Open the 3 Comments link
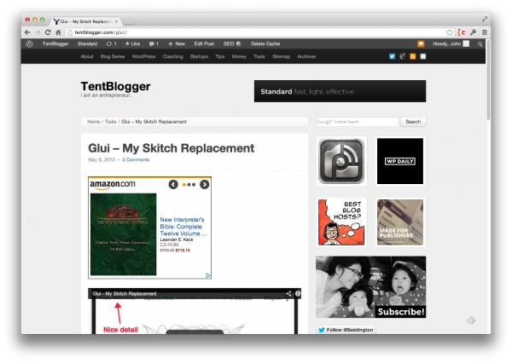512x363 pixels. click(x=136, y=160)
